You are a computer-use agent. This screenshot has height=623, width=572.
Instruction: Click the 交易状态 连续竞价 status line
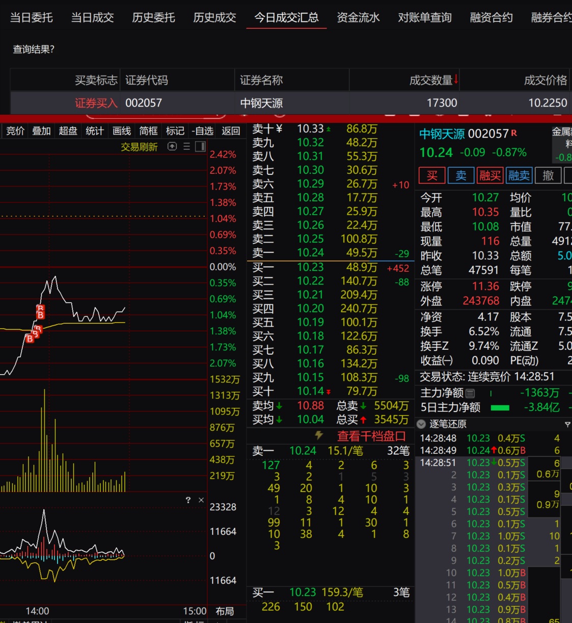[x=487, y=377]
